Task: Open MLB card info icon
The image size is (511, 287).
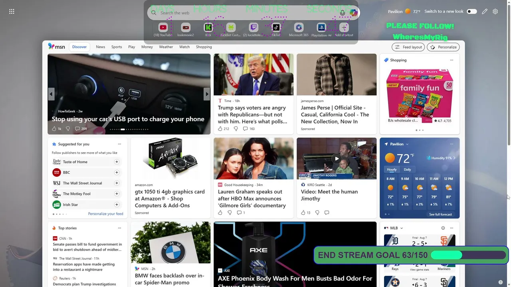Action: 443,228
